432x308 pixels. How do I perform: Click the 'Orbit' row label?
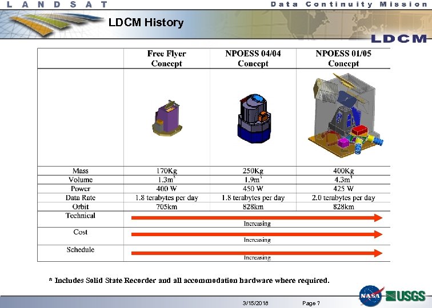click(x=81, y=206)
